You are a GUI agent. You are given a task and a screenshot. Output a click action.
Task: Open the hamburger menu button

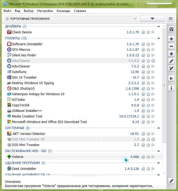(171, 19)
